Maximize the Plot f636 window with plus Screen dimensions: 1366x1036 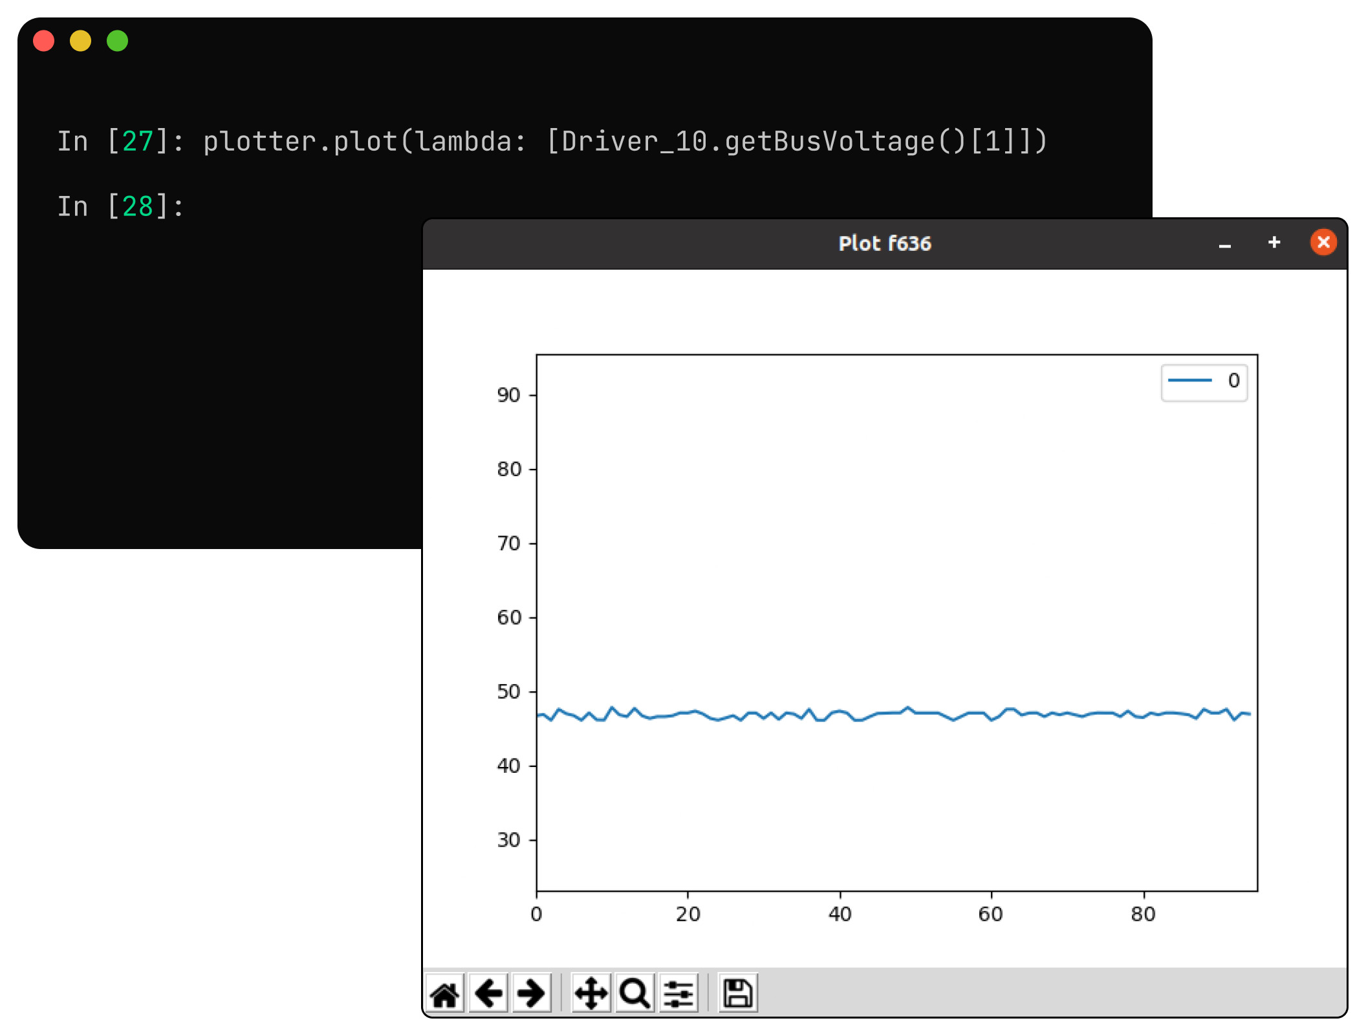point(1274,243)
